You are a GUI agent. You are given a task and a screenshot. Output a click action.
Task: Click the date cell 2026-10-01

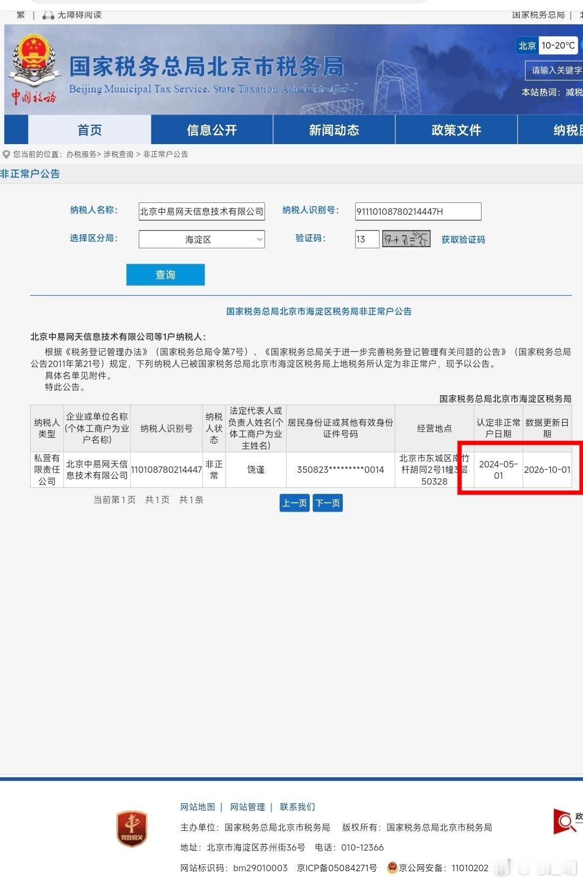pos(547,470)
